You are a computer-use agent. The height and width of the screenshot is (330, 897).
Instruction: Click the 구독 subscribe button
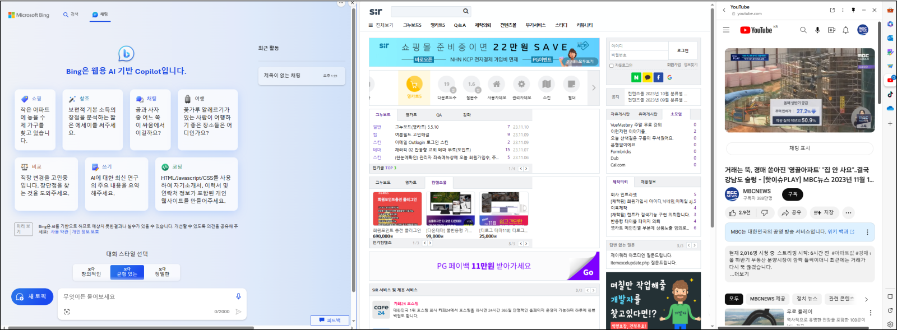pyautogui.click(x=792, y=194)
